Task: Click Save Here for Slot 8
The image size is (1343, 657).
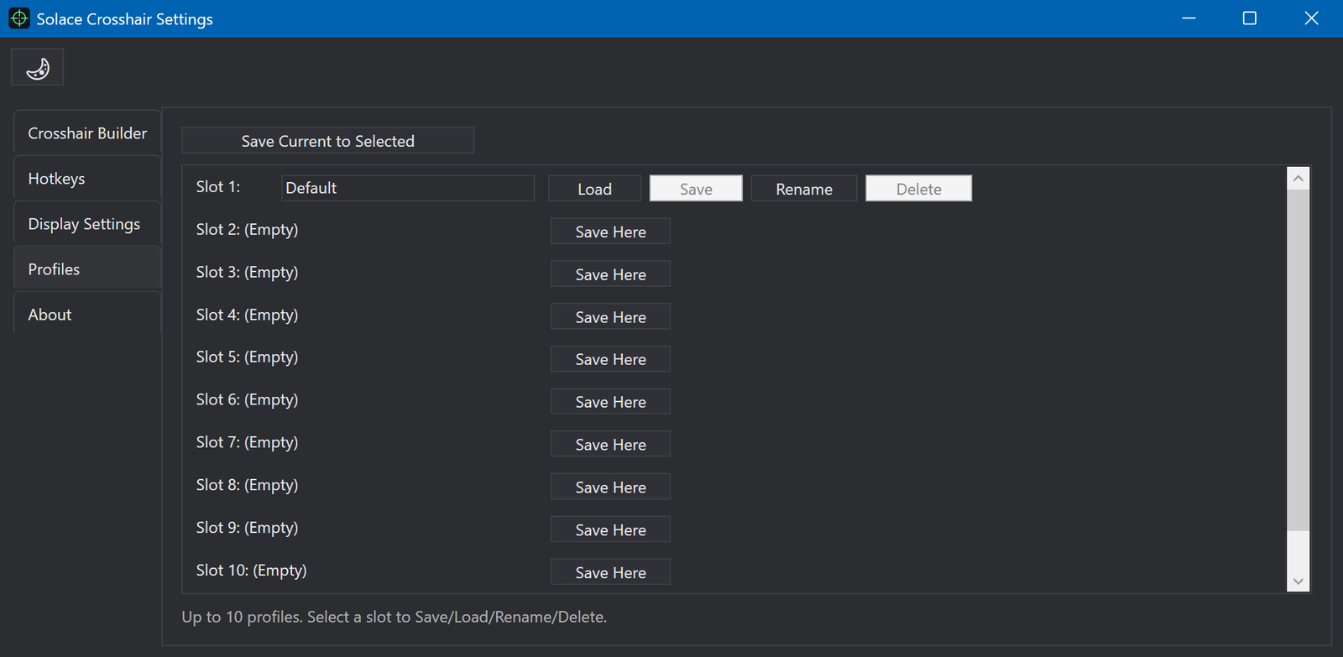Action: (610, 487)
